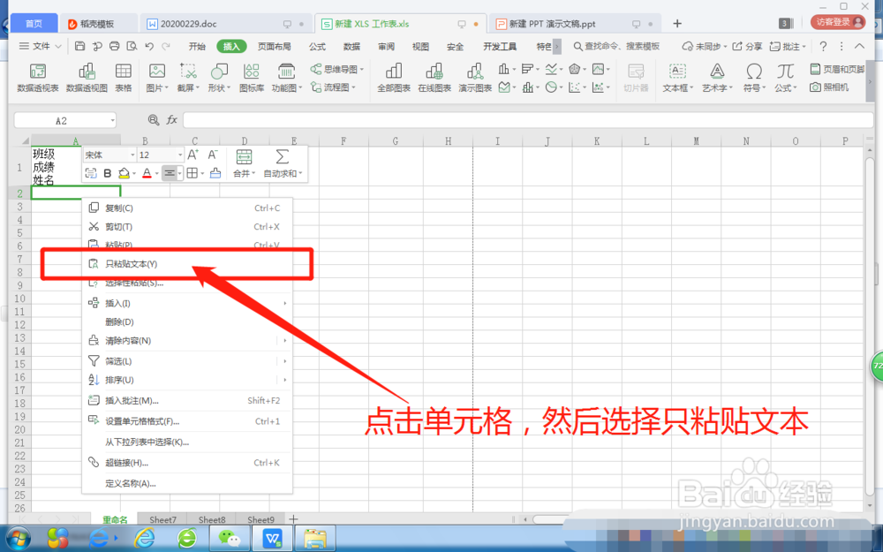Open the 全部图表 all charts dialog
Viewport: 883px width, 552px height.
click(394, 77)
